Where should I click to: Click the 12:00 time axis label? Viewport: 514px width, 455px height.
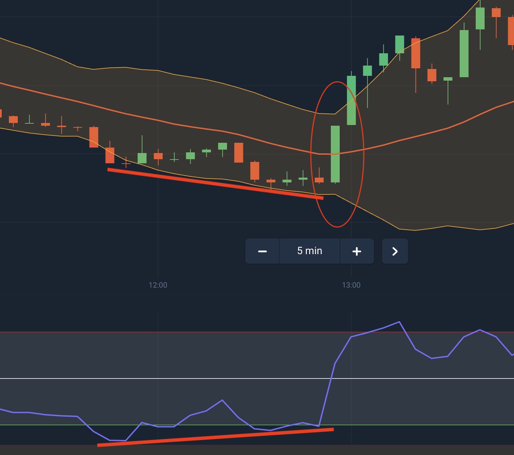(x=158, y=285)
